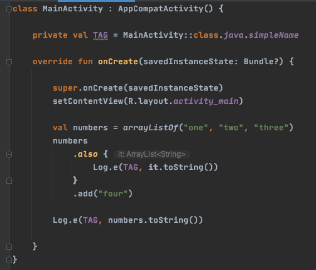The width and height of the screenshot is (316, 270).
Task: Click 'AppCompatActivity()' superclass name
Action: click(165, 9)
